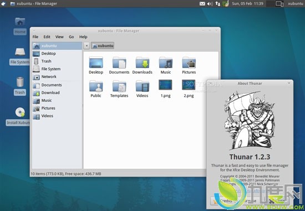Click the path bar back arrow
The width and height of the screenshot is (305, 211).
(x=87, y=46)
